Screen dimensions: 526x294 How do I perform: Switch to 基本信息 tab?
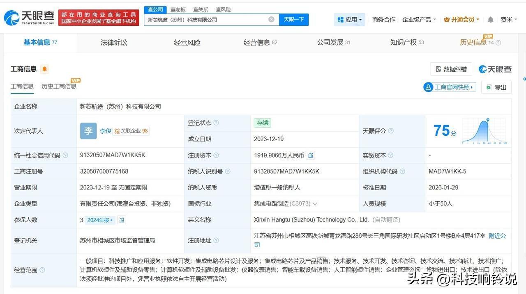40,42
